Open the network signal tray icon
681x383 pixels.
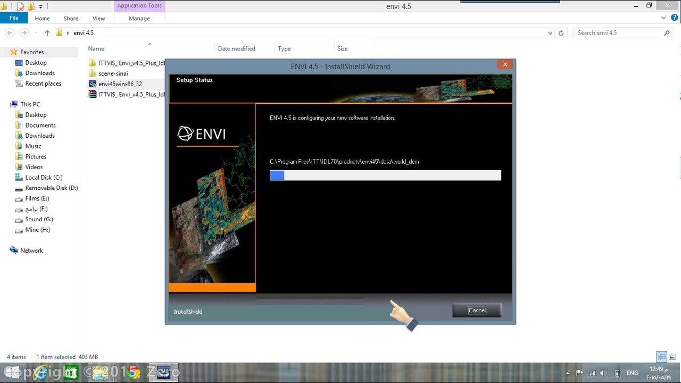[x=592, y=373]
